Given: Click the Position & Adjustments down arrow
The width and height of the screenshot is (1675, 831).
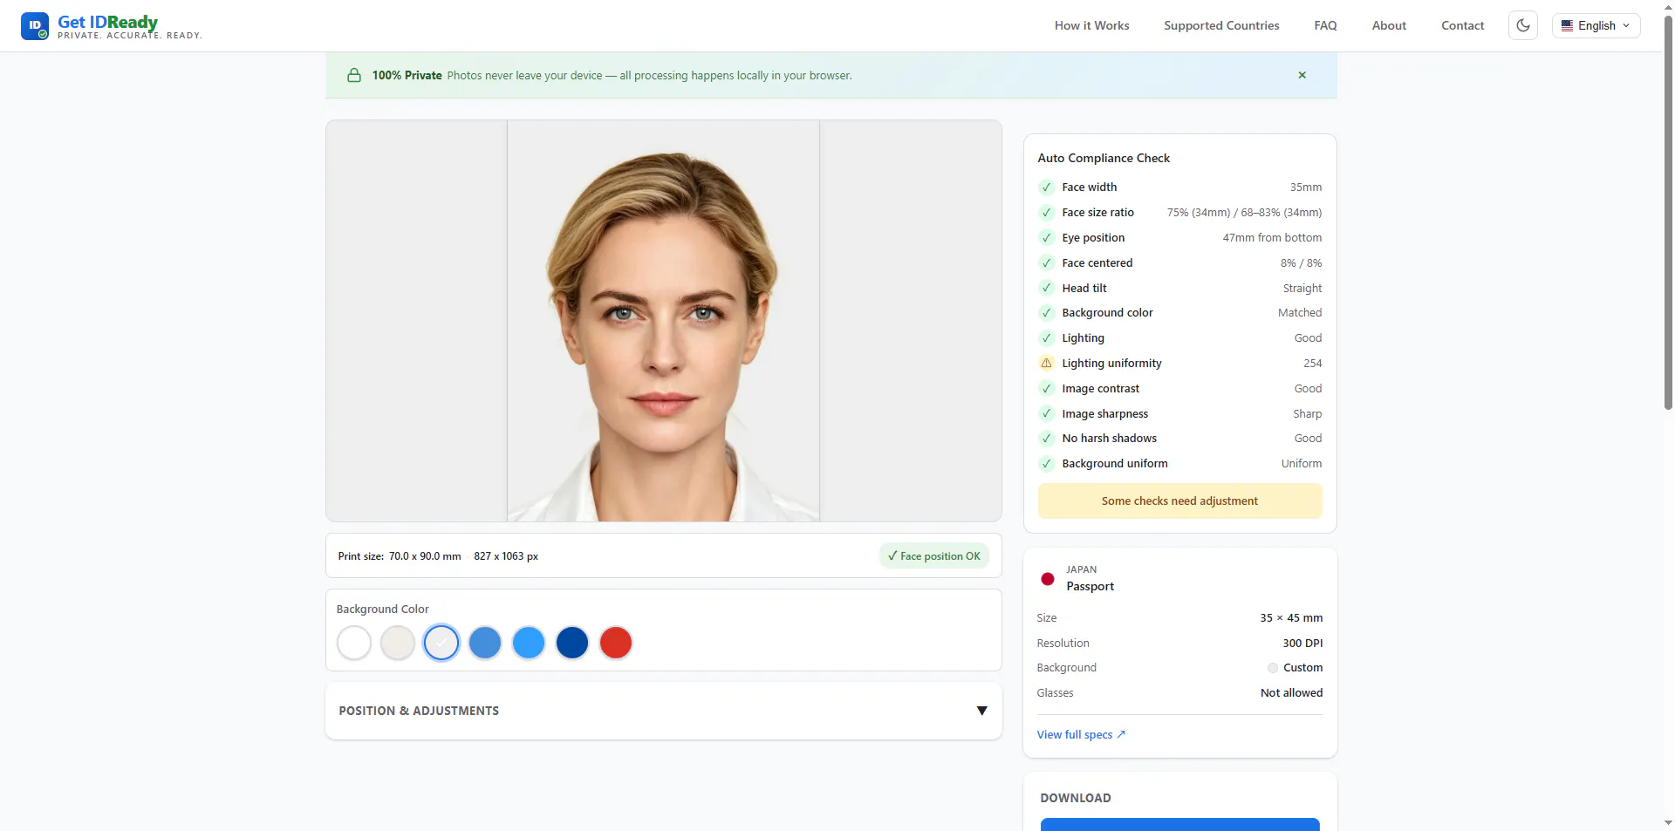Looking at the screenshot, I should [x=982, y=711].
